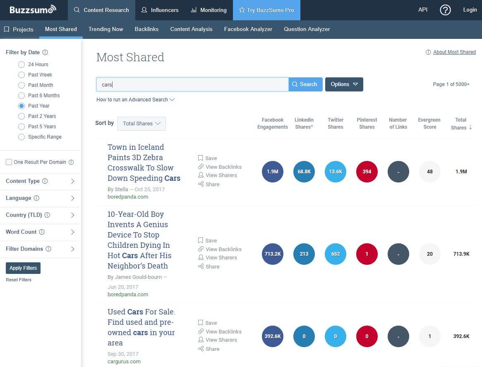Enable One Result Per Domain checkbox
This screenshot has width=482, height=367.
(9, 162)
